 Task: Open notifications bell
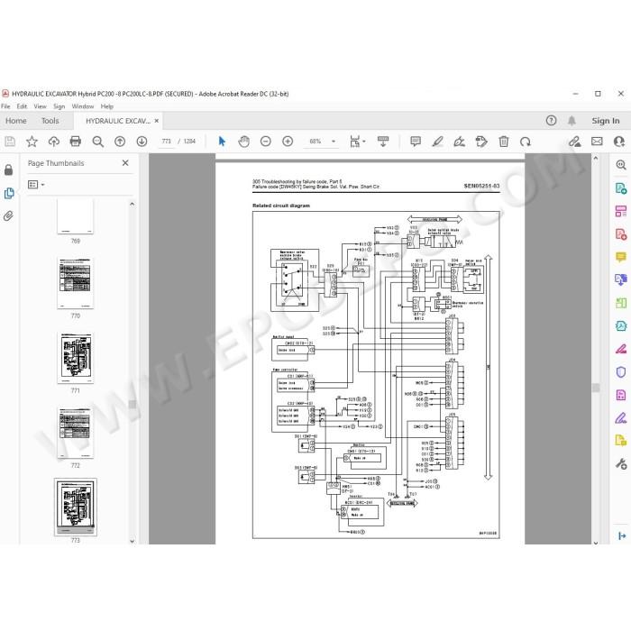[572, 120]
